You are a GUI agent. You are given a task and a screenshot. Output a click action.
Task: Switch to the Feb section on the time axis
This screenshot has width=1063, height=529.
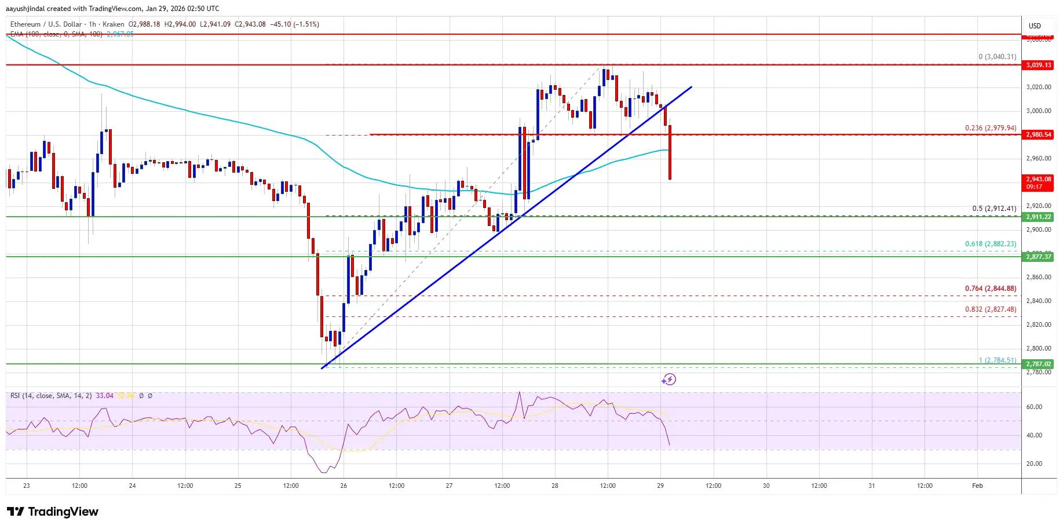[977, 486]
